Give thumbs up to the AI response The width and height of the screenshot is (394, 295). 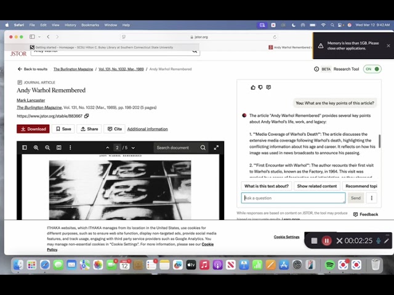point(253,87)
